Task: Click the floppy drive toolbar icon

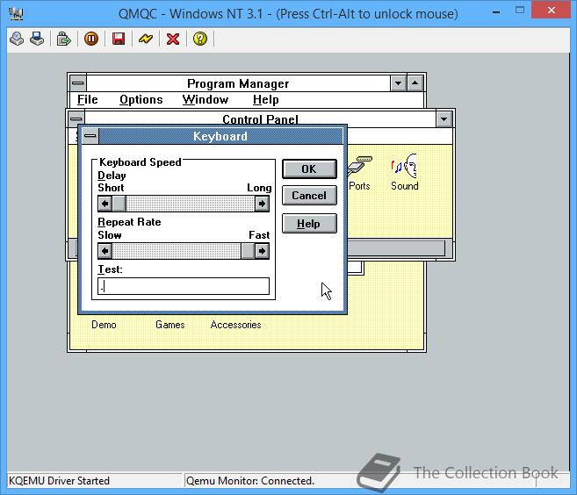Action: [37, 39]
